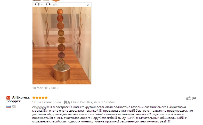
Task: Click the Russian review text paragraph
Action: click(113, 114)
